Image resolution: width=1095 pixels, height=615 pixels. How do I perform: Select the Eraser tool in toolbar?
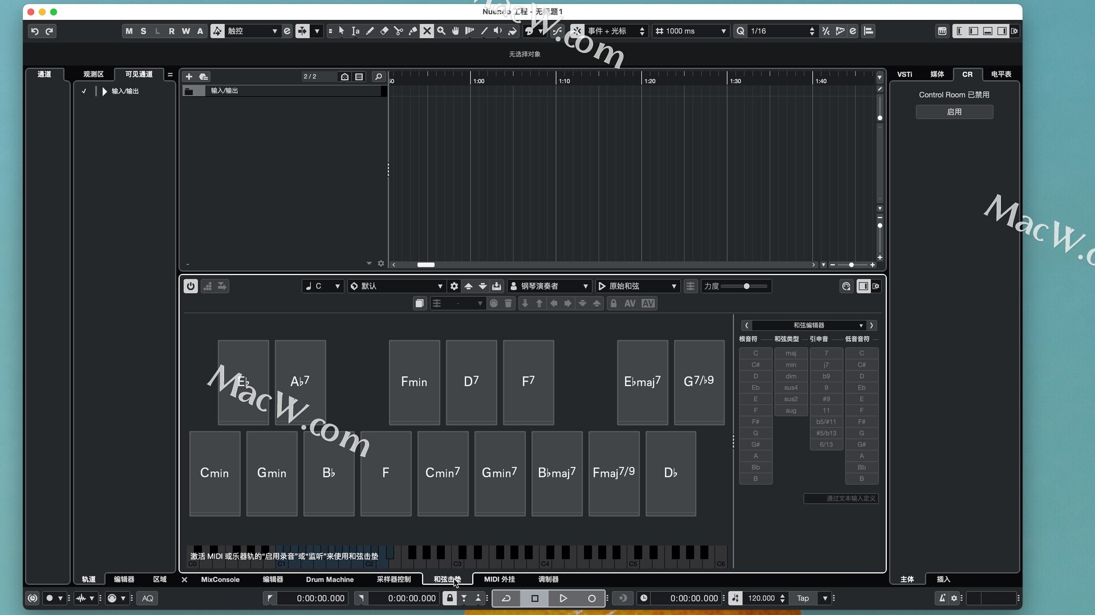click(x=384, y=31)
